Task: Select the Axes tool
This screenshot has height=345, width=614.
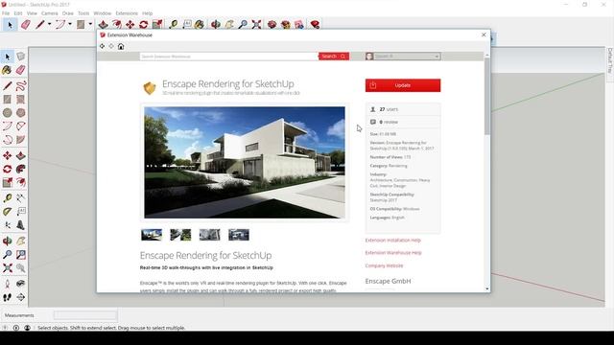Action: [x=8, y=225]
